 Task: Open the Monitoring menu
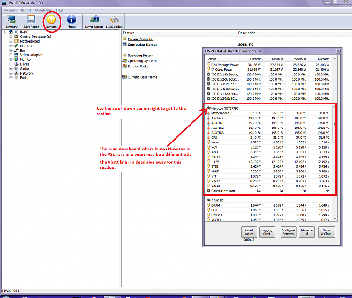click(43, 10)
